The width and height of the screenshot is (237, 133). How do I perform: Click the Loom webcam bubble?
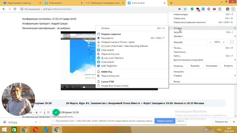[18, 99]
